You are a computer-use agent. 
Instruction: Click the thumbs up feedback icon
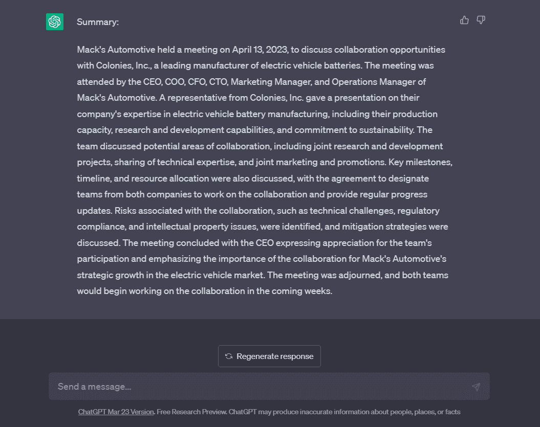coord(464,20)
